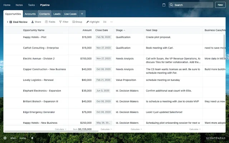229x143 pixels.
Task: Open the calendar icon in the top bar
Action: point(164,5)
